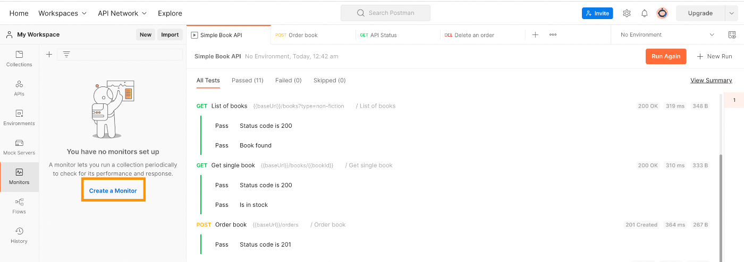Image resolution: width=744 pixels, height=262 pixels.
Task: Go to Home in top navigation
Action: [19, 13]
